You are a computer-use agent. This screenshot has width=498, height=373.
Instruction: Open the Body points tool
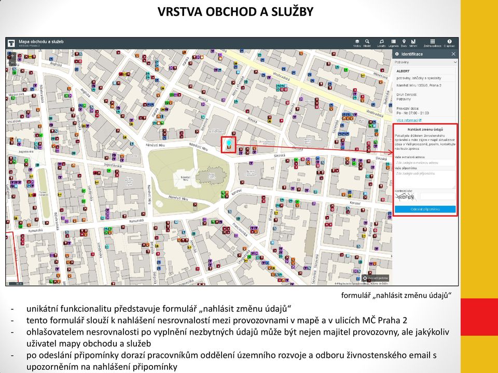pyautogui.click(x=404, y=43)
